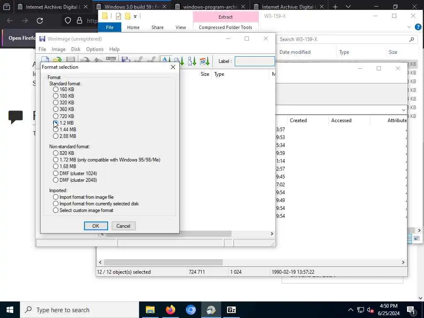Open the Windows Start menu
424x318 pixels.
tap(10, 310)
